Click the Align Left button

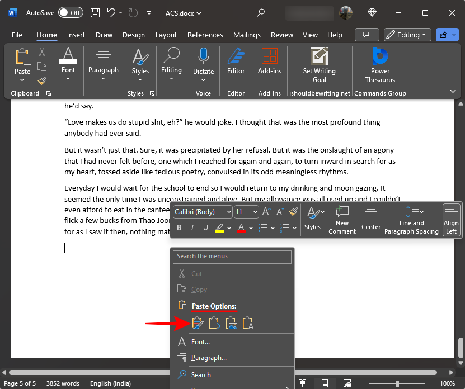click(451, 219)
